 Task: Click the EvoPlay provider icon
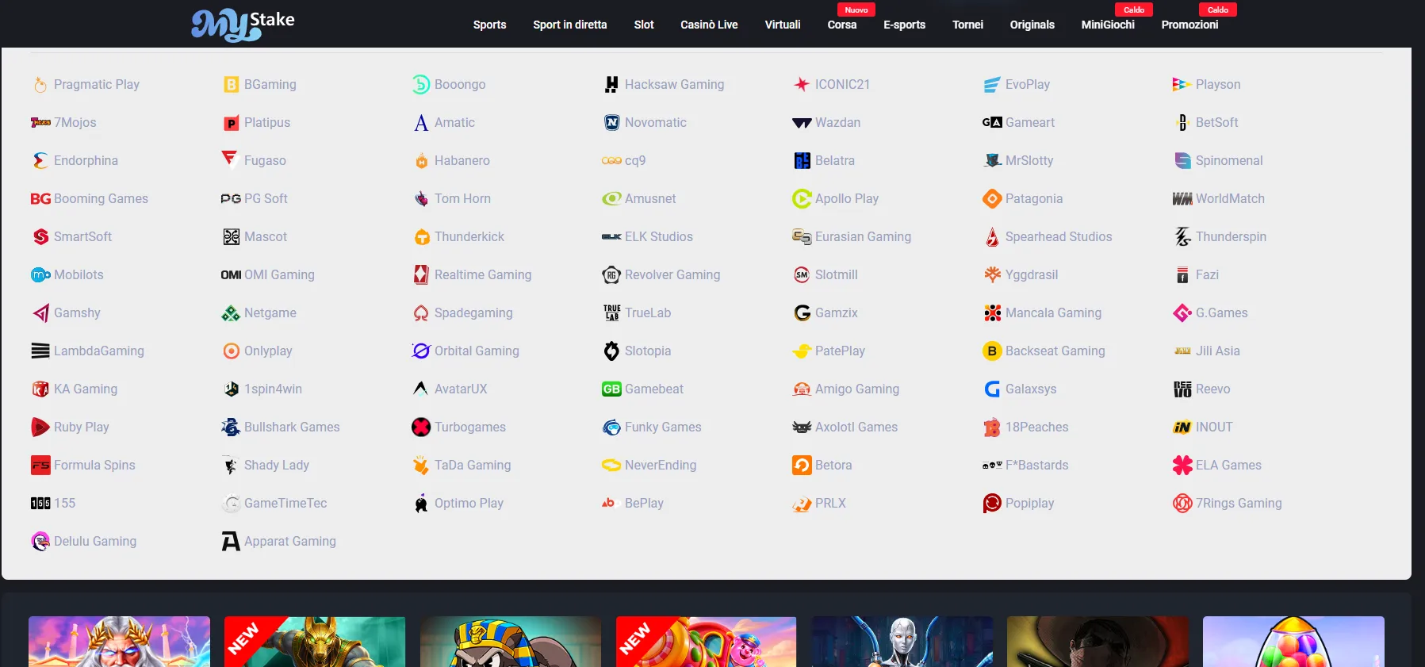[x=992, y=84]
